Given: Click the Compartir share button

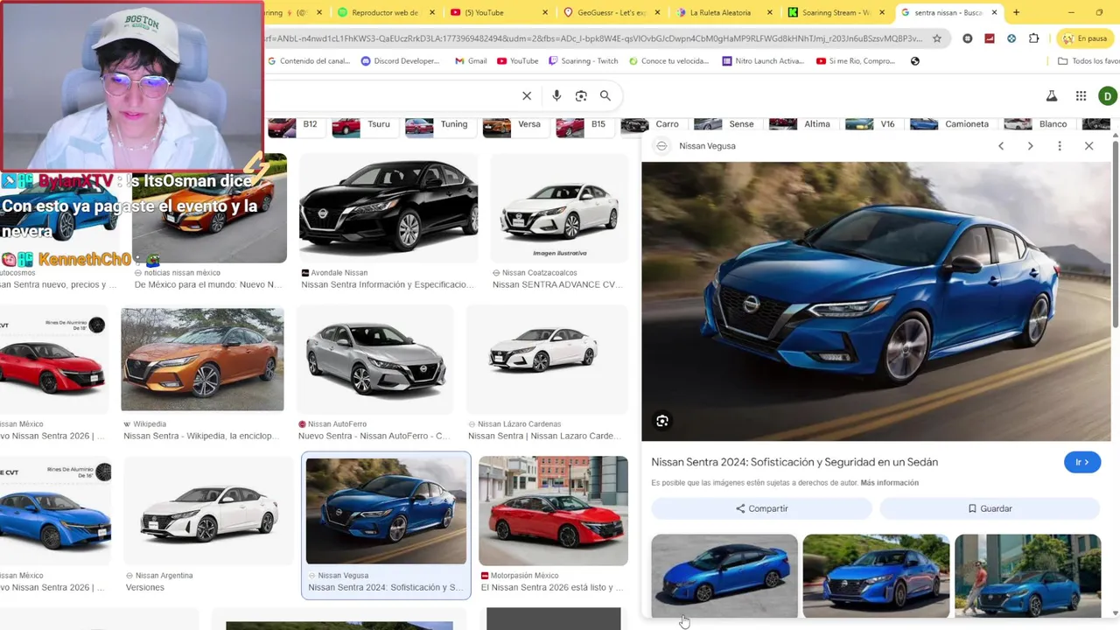Looking at the screenshot, I should click(761, 508).
